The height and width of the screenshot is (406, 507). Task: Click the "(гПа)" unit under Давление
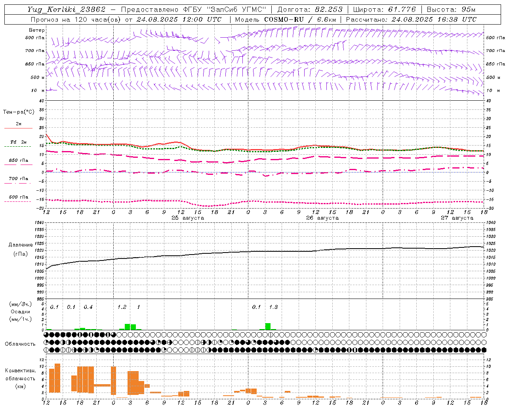click(x=21, y=254)
